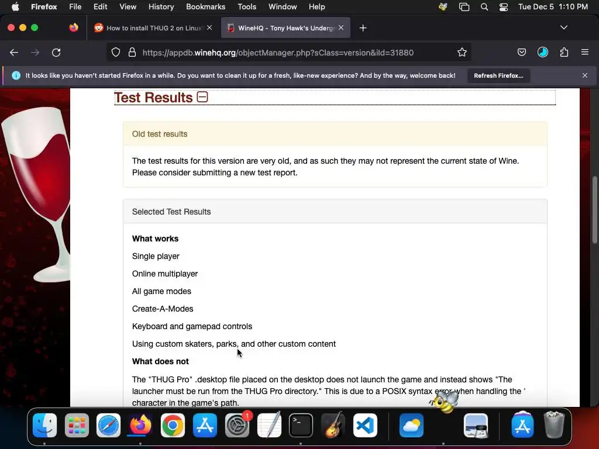The height and width of the screenshot is (449, 599).
Task: Click the Test Results heading
Action: coord(153,98)
